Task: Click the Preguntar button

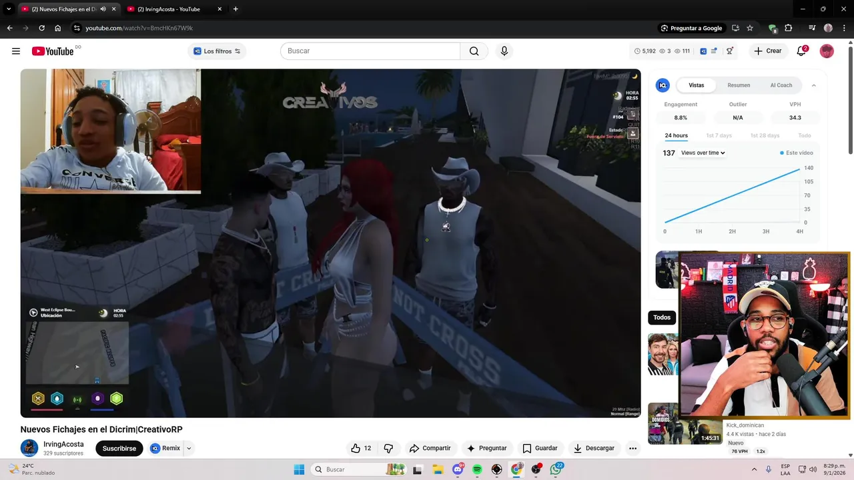Action: [486, 448]
